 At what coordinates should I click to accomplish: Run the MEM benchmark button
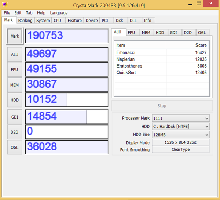[15, 85]
